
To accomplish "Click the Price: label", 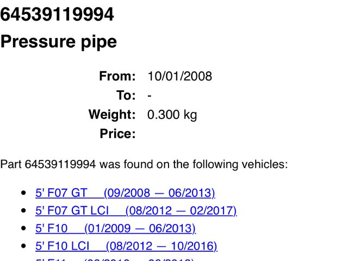I will click(x=117, y=134).
